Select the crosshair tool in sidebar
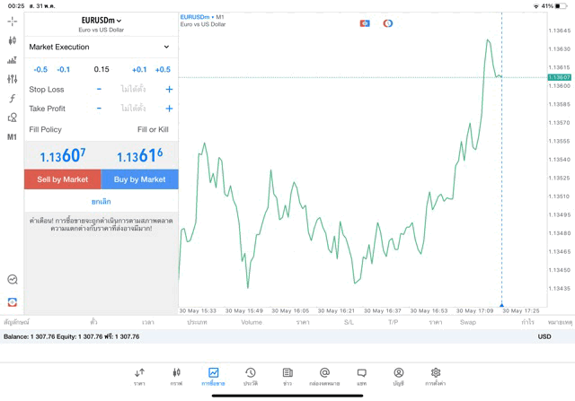The width and height of the screenshot is (575, 401). (x=12, y=21)
